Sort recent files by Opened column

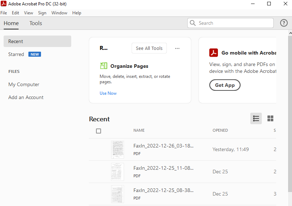coord(220,130)
